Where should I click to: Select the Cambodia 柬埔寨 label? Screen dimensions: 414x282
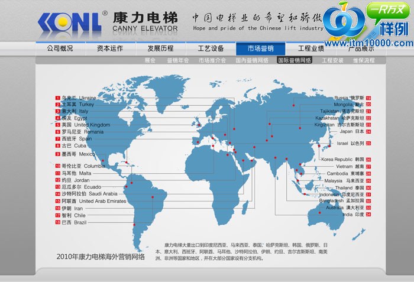click(345, 174)
